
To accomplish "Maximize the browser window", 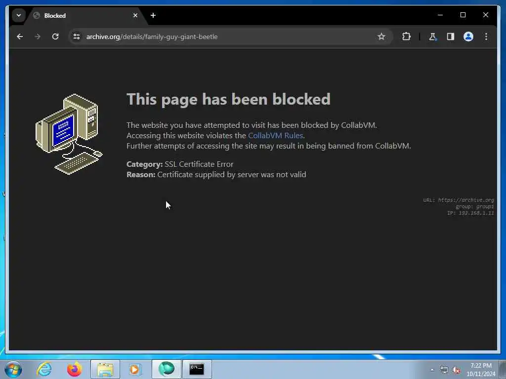I will tap(463, 15).
